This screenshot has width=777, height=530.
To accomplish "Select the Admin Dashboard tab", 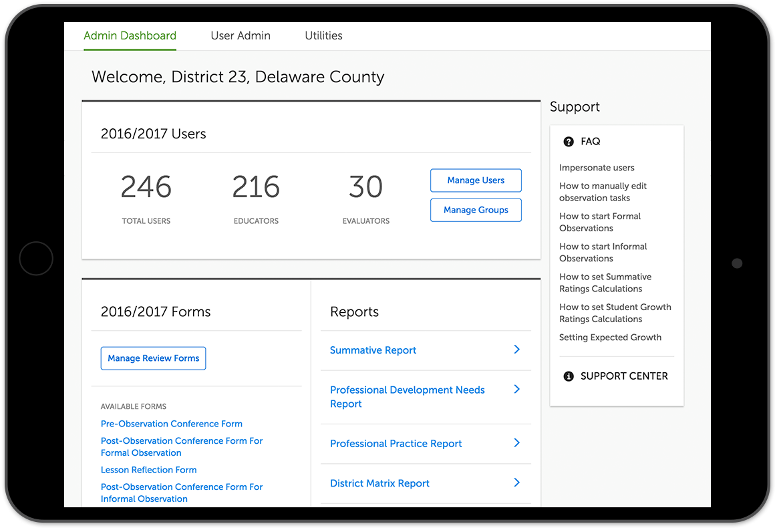I will pos(130,36).
